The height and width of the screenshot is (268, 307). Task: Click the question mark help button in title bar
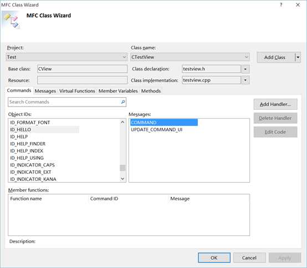tap(281, 4)
